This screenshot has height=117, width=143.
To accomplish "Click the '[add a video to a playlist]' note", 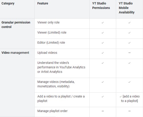I will pos(130,99).
